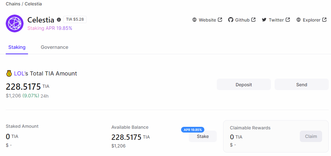Screen dimensions: 331x156
Task: Open the Twitter link
Action: click(x=276, y=20)
